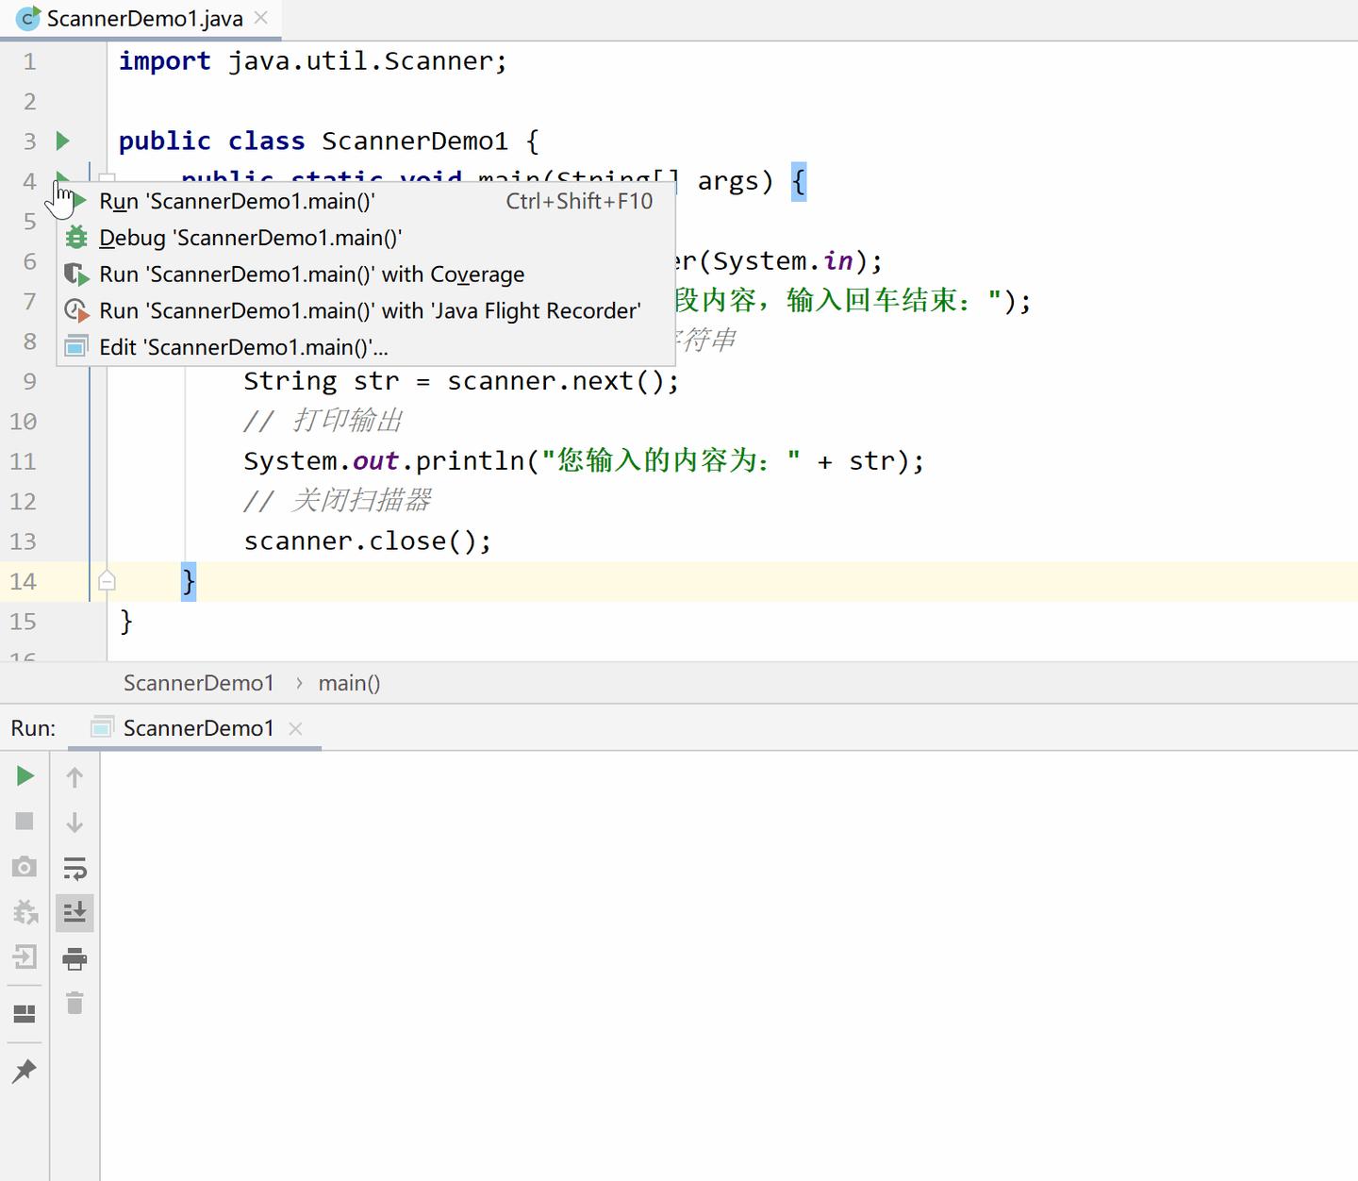Viewport: 1358px width, 1181px height.
Task: Click 'scanner.next();' on line 9
Action: [x=563, y=381]
